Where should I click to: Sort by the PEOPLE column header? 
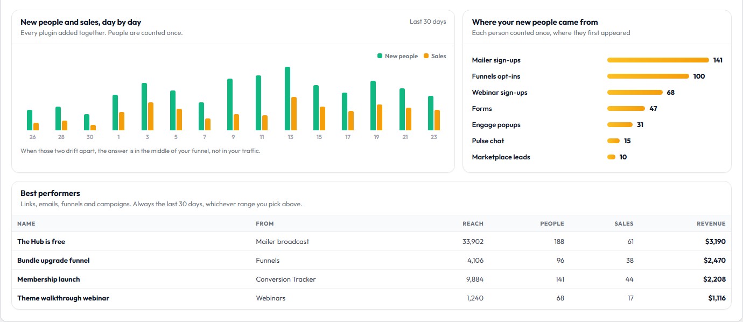[552, 223]
